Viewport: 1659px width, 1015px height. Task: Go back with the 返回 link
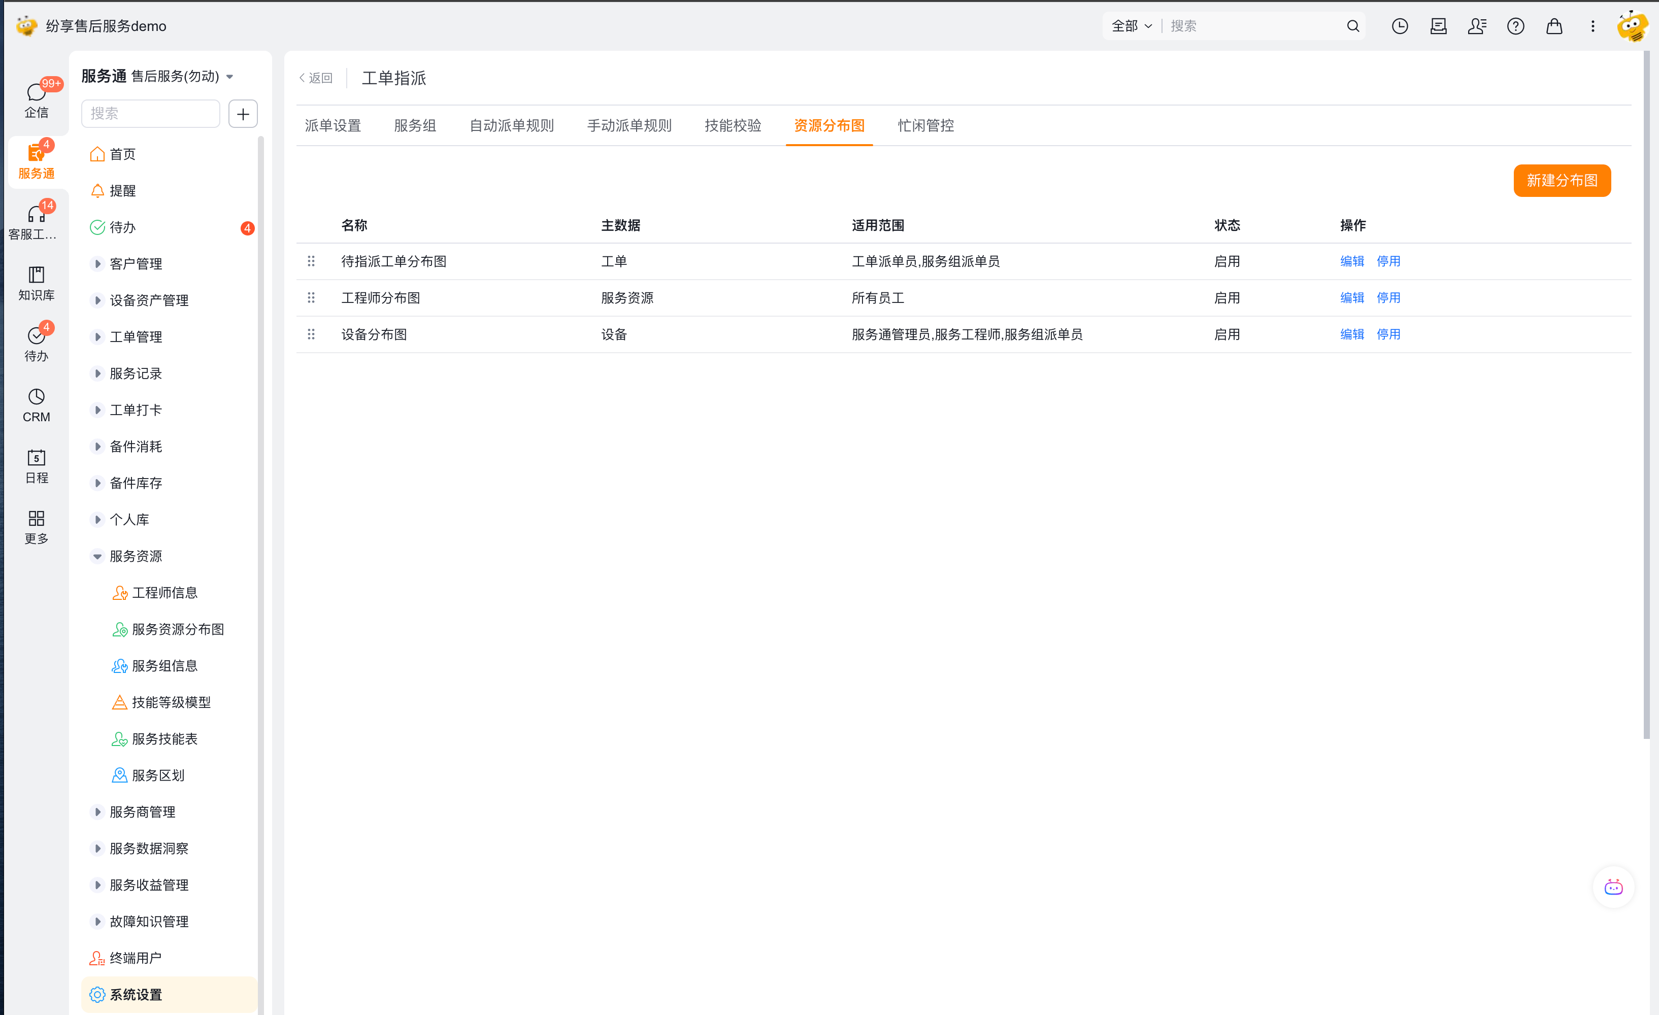tap(316, 78)
